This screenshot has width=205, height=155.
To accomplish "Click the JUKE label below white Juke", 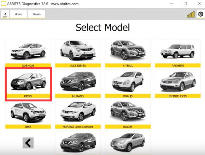I will (x=28, y=127).
